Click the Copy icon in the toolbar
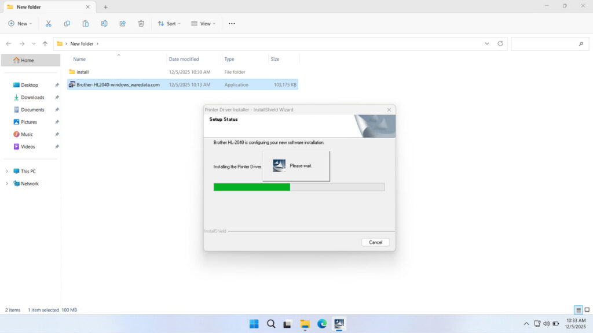This screenshot has width=593, height=333. click(x=67, y=23)
